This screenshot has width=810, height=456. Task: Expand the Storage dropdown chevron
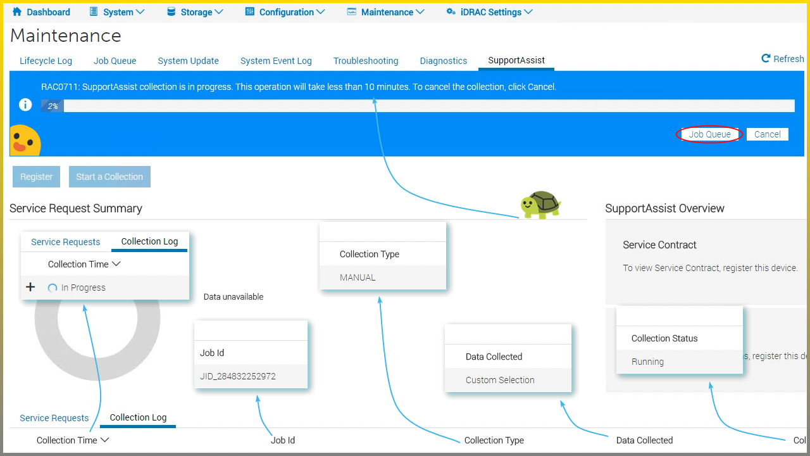pyautogui.click(x=219, y=12)
